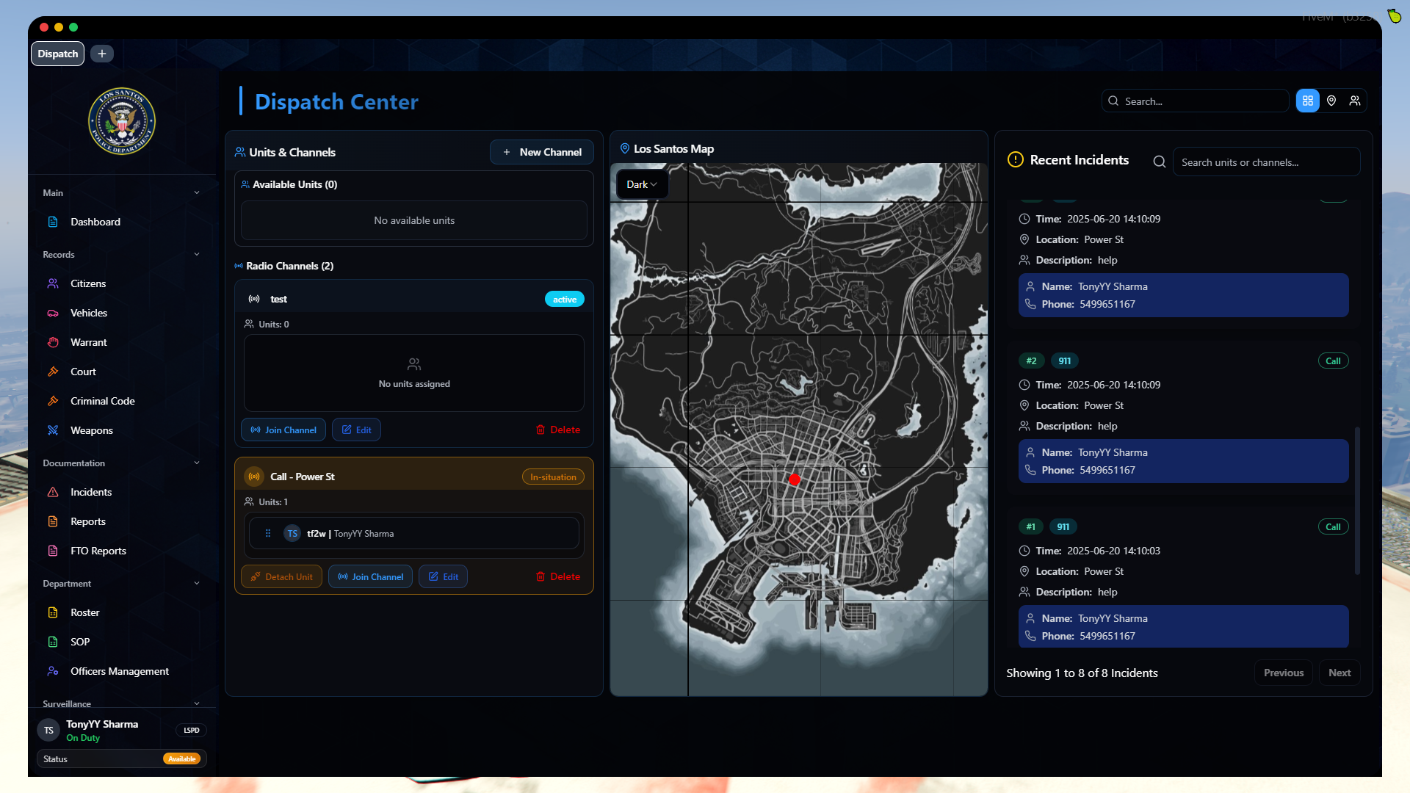Open Warrant section in sidebar
Screen dimensions: 1410x793
tap(88, 342)
